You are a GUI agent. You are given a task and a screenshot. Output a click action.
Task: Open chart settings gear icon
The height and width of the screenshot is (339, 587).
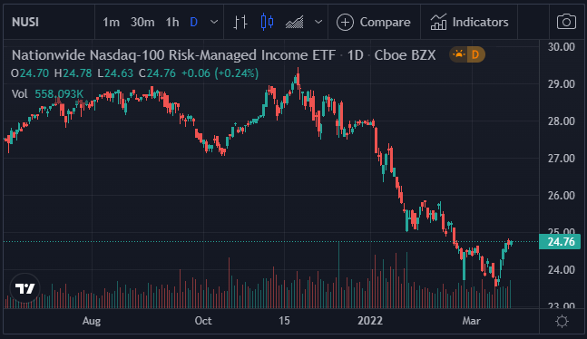pos(562,321)
